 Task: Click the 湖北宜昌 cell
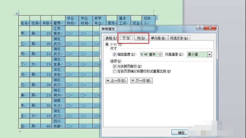point(58,62)
